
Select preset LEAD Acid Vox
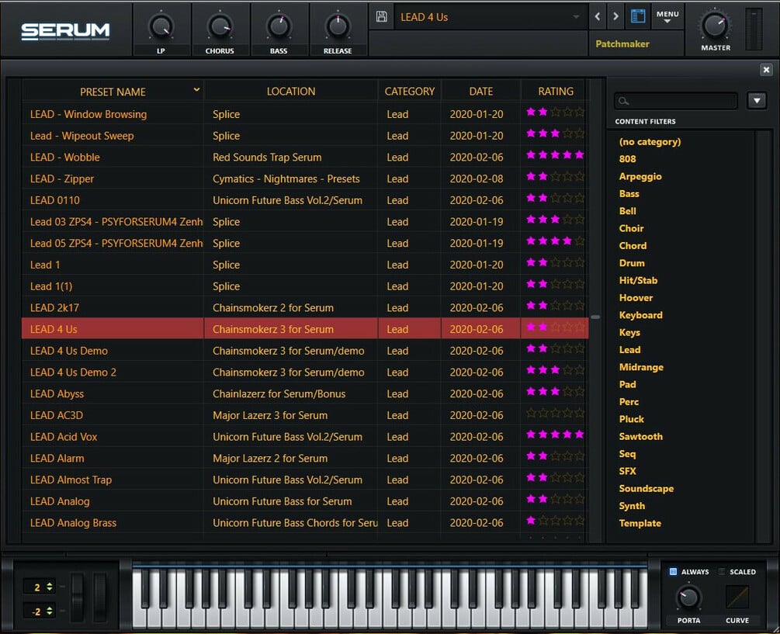(64, 437)
